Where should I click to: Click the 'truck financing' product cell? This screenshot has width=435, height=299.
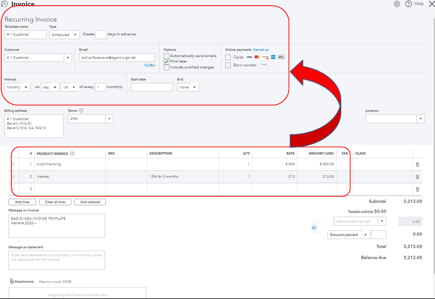pos(70,164)
